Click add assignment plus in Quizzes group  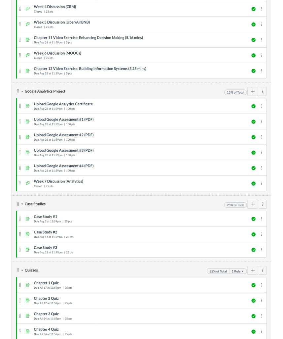tap(253, 270)
